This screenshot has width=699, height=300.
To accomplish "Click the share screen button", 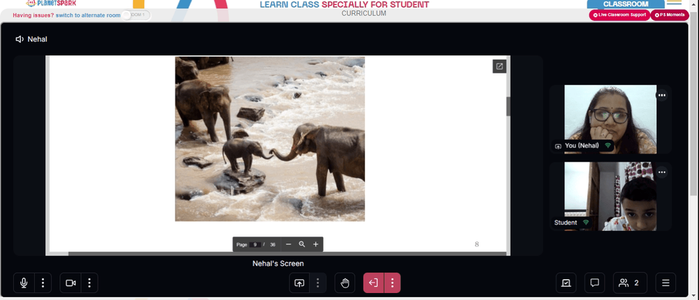I will (300, 283).
